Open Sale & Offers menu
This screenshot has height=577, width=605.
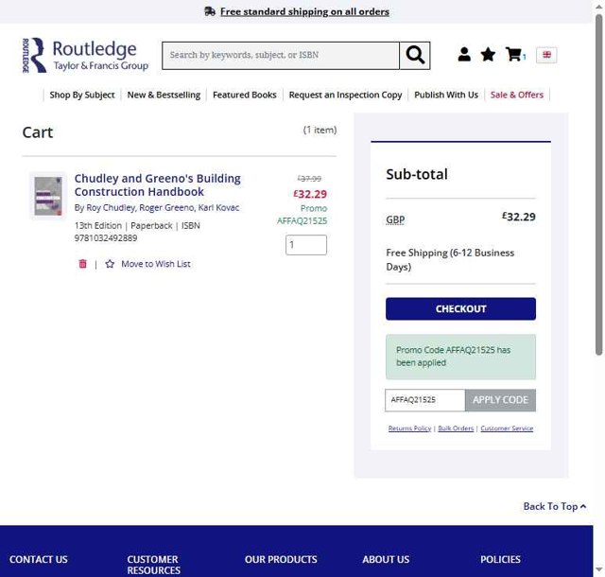[x=517, y=95]
